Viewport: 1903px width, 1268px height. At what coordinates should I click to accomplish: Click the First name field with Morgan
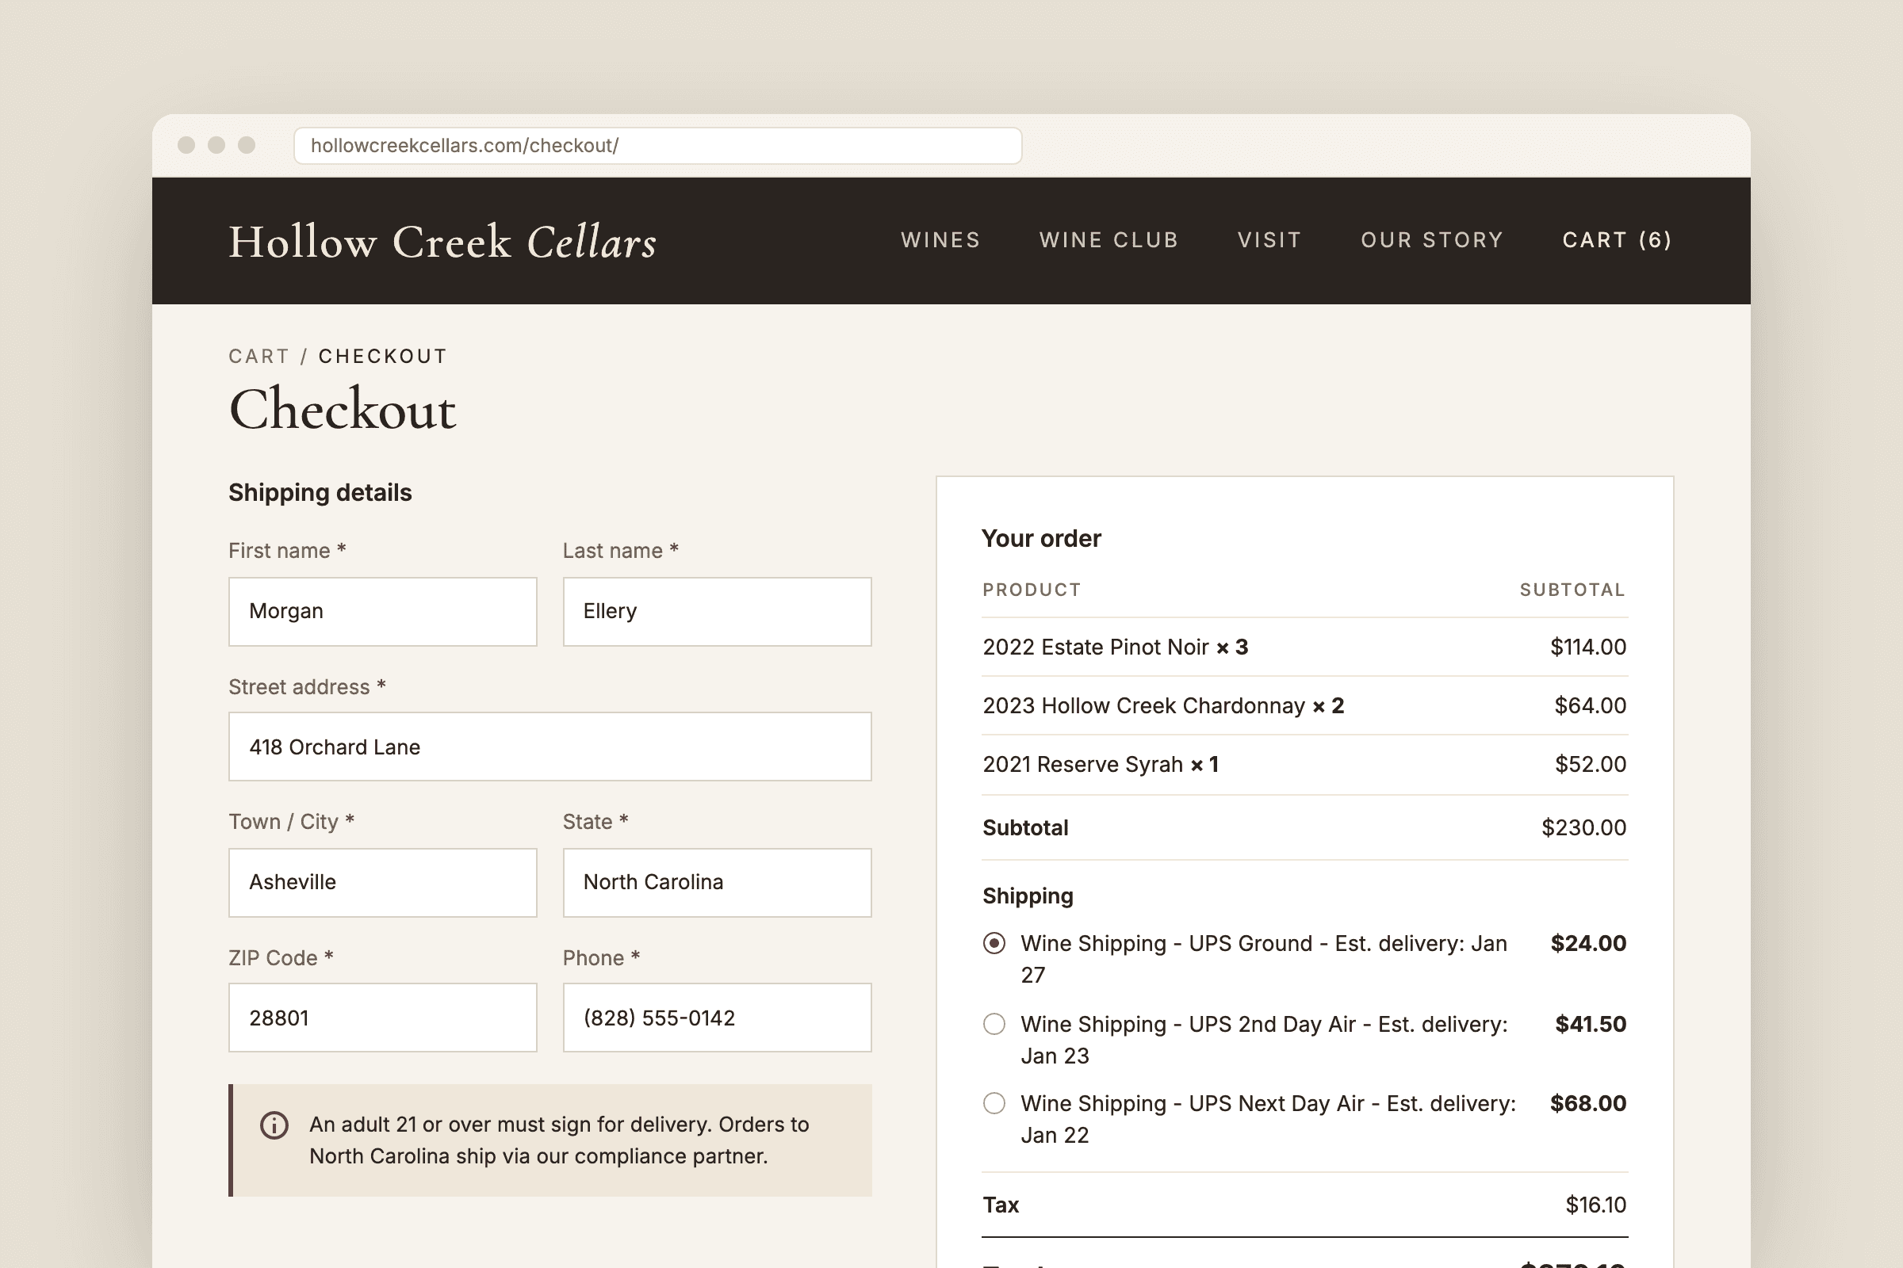pos(383,611)
